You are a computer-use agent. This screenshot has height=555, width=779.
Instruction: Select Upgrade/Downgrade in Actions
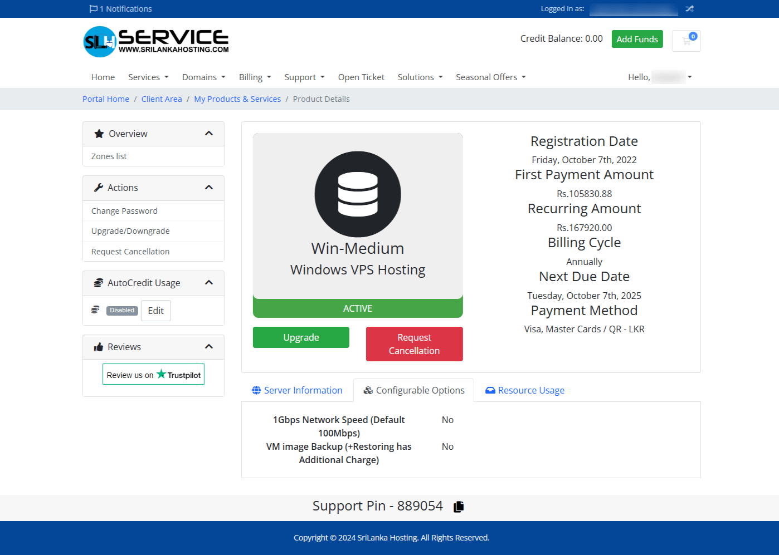click(x=153, y=231)
